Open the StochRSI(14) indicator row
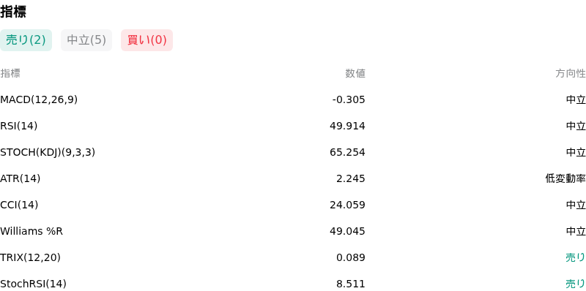 293,284
